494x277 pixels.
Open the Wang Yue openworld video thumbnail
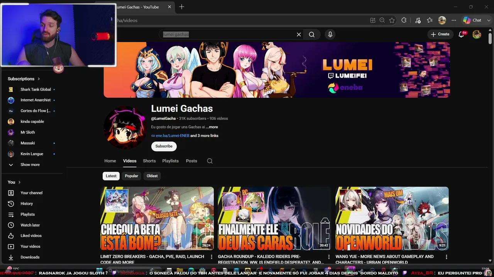[392, 219]
